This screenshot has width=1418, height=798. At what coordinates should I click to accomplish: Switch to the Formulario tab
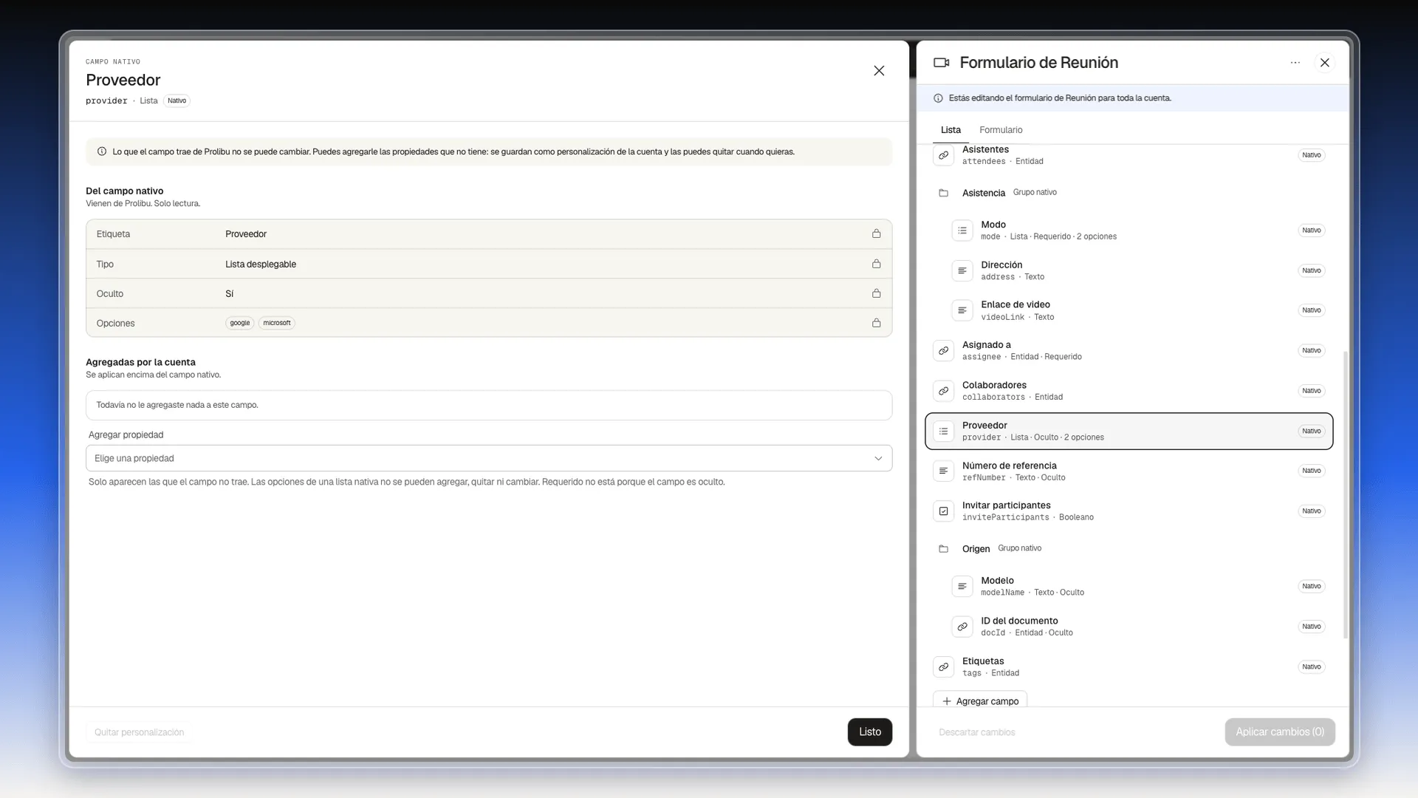1001,130
